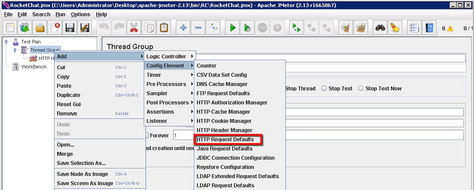474x190 pixels.
Task: Click the Undo arrow toolbar icon
Action: pyautogui.click(x=104, y=28)
